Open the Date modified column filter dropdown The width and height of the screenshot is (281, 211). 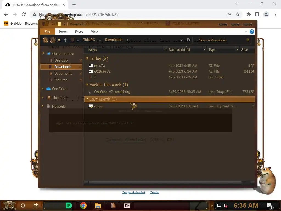click(x=204, y=49)
